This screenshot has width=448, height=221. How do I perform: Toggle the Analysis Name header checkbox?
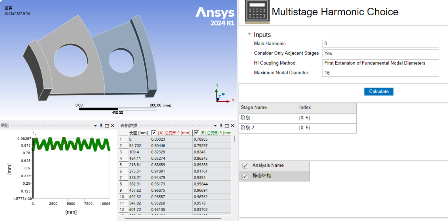pos(245,166)
